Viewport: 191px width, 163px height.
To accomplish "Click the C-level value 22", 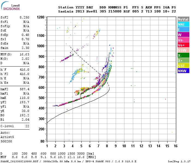I will pos(27,126).
